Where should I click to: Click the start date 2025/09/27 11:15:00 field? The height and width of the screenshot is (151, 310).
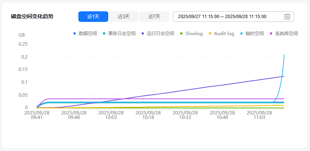pos(198,17)
